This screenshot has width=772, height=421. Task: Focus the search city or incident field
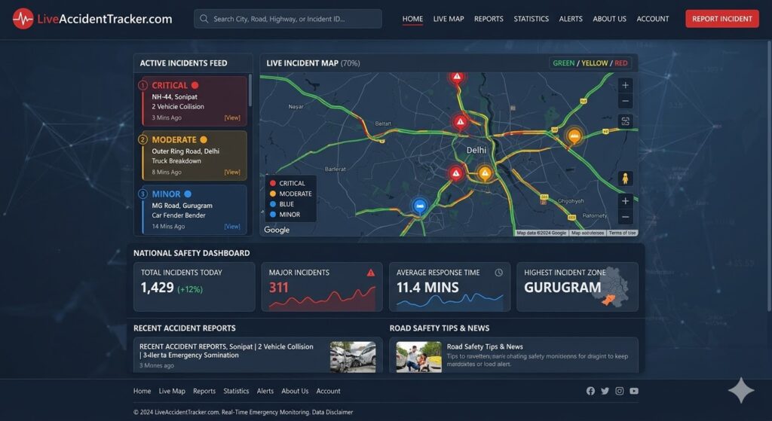(x=287, y=19)
